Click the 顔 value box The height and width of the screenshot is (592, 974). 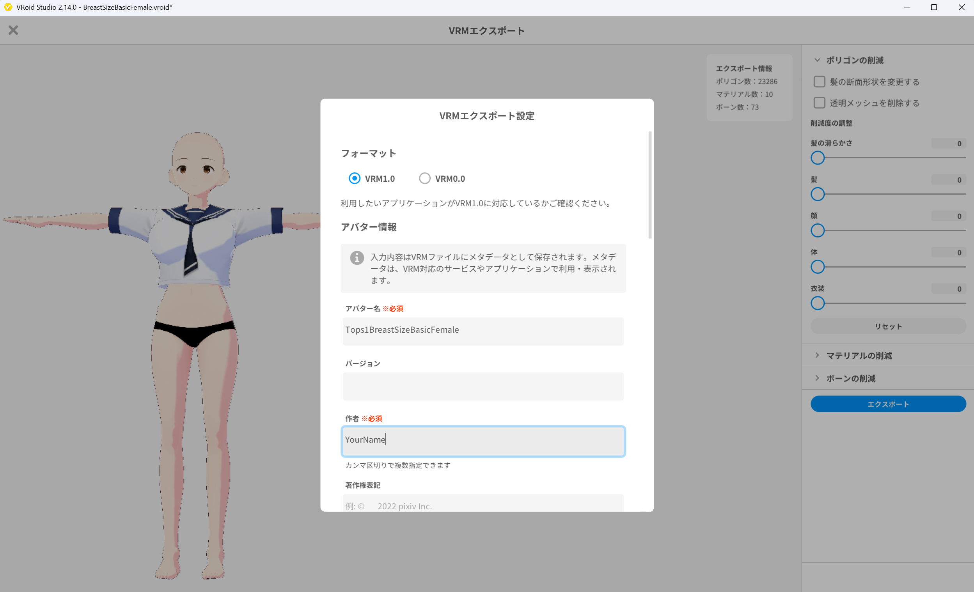(948, 216)
